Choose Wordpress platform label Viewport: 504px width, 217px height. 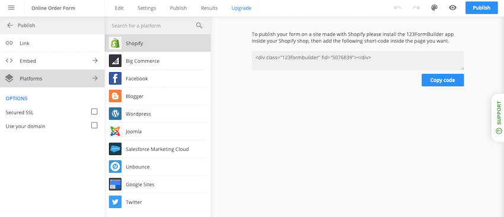click(138, 114)
